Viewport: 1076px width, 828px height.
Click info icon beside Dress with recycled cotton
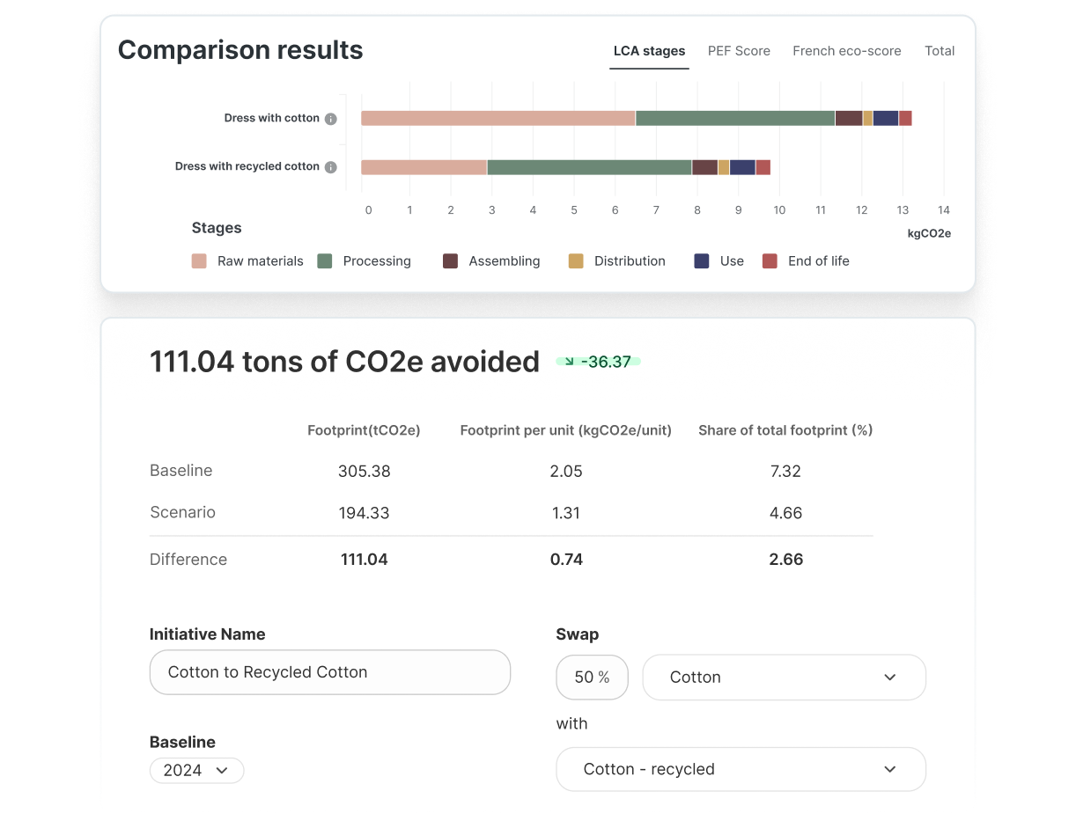point(330,167)
